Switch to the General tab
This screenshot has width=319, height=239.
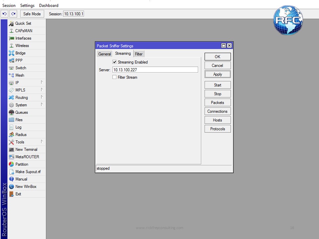click(x=105, y=54)
